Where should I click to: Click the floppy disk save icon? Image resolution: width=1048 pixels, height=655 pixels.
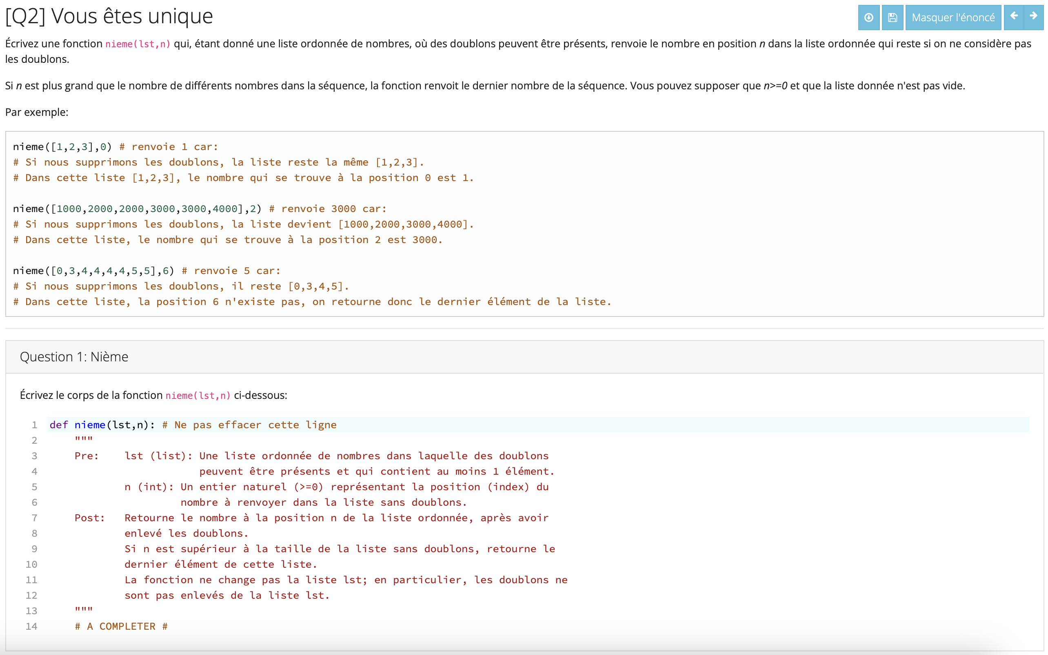tap(893, 17)
